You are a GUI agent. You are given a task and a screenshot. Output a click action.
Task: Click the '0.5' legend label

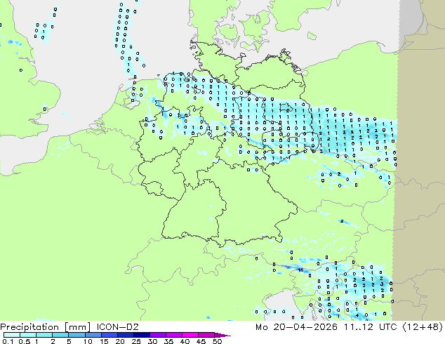click(25, 341)
